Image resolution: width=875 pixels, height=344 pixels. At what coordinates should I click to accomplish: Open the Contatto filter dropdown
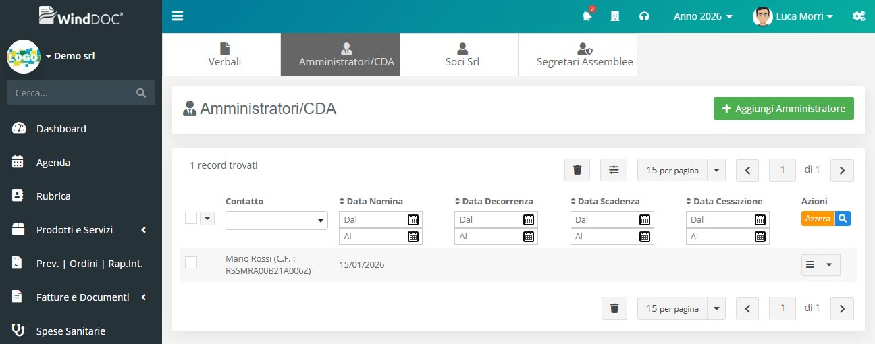point(277,221)
